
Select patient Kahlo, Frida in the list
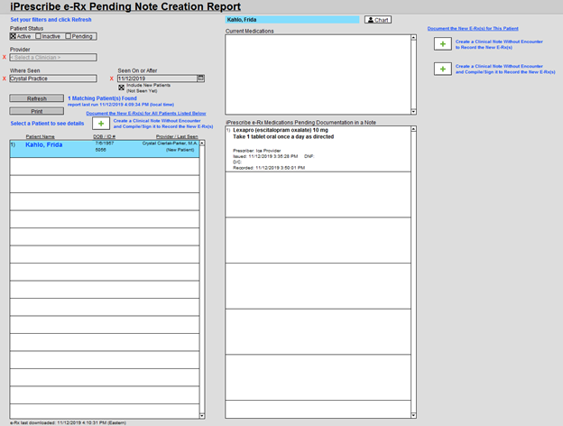pyautogui.click(x=105, y=149)
